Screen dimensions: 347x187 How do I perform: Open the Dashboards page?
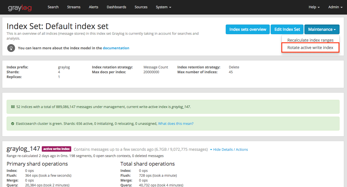pos(116,7)
